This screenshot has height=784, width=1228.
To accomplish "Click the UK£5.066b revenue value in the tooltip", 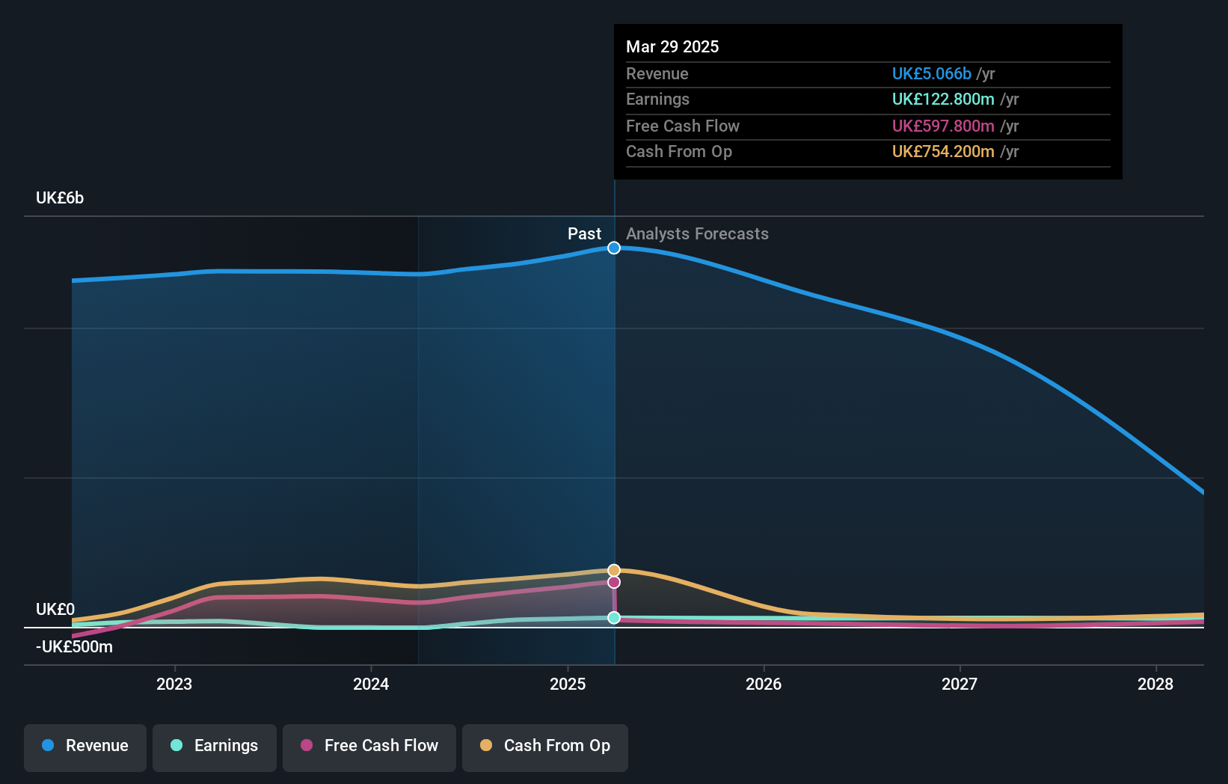I will (x=931, y=74).
